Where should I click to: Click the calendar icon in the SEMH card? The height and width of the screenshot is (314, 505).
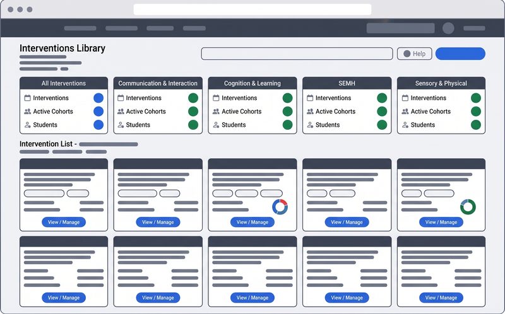click(310, 98)
